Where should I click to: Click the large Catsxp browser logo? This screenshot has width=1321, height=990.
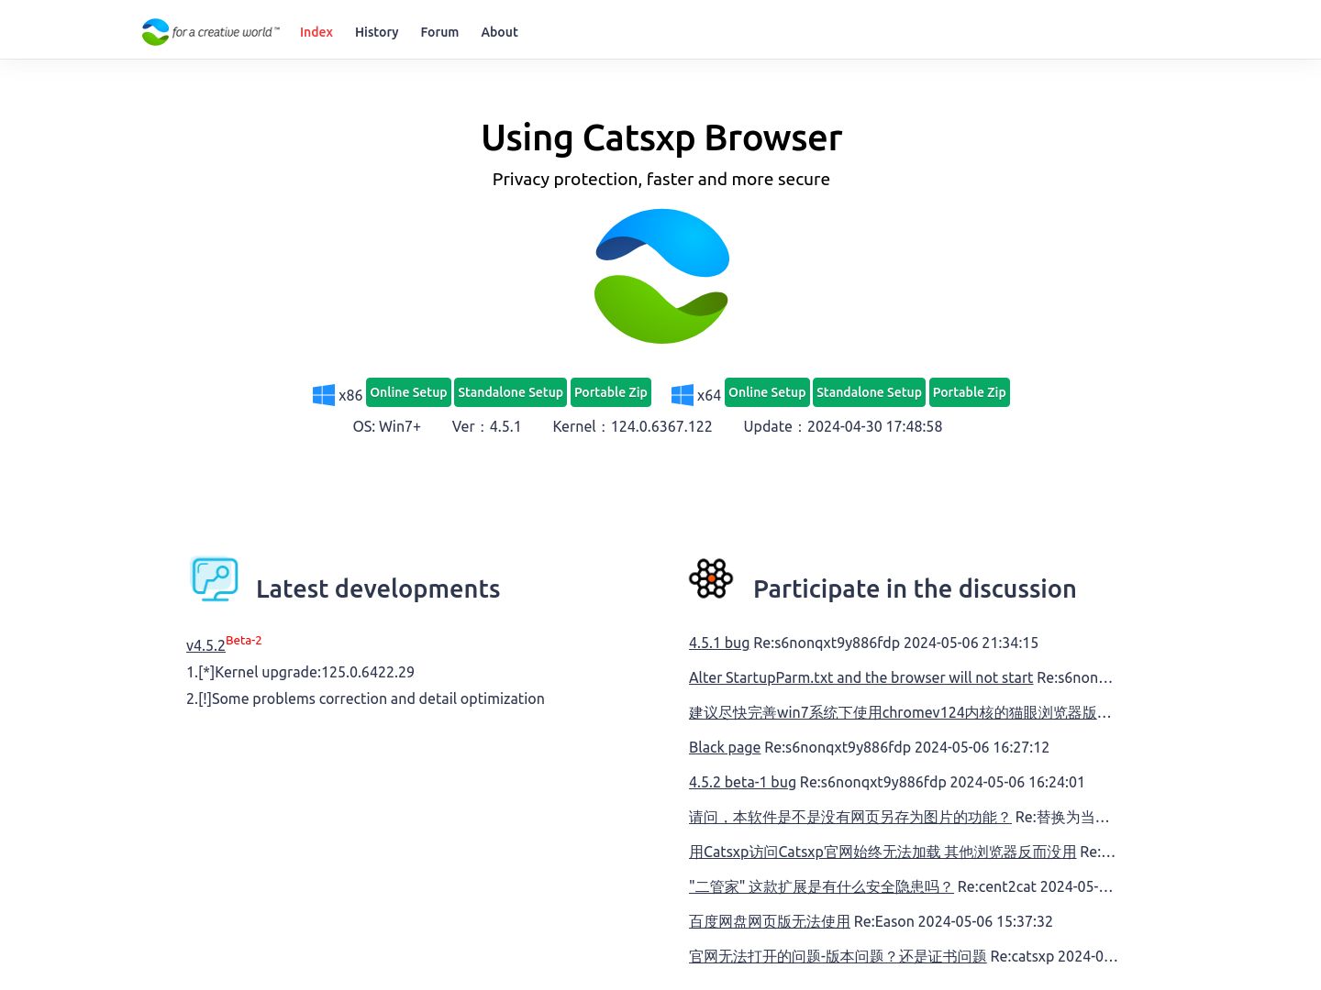[661, 276]
